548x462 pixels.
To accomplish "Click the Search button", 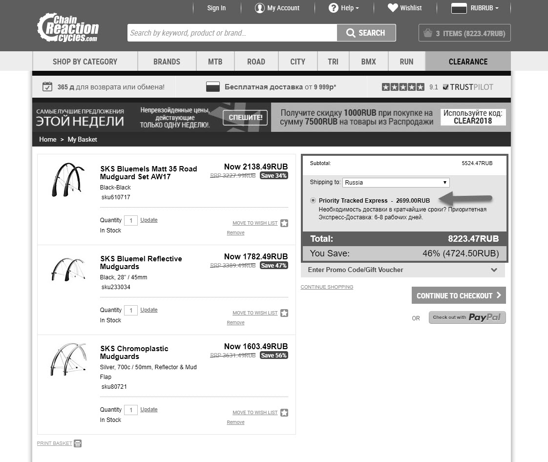I will click(x=366, y=33).
